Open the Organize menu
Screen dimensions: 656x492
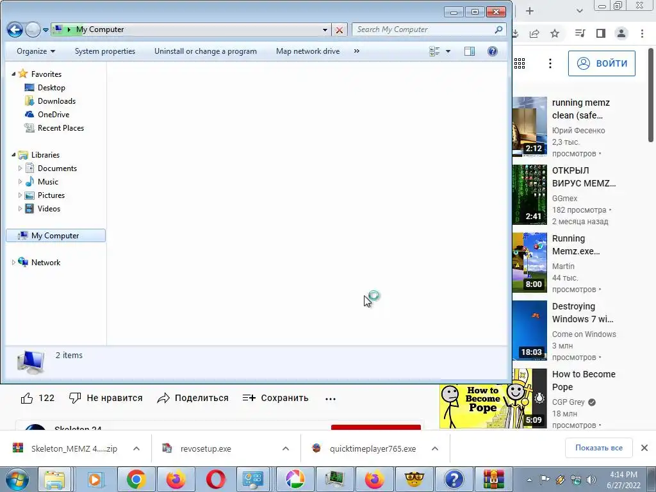tap(36, 51)
